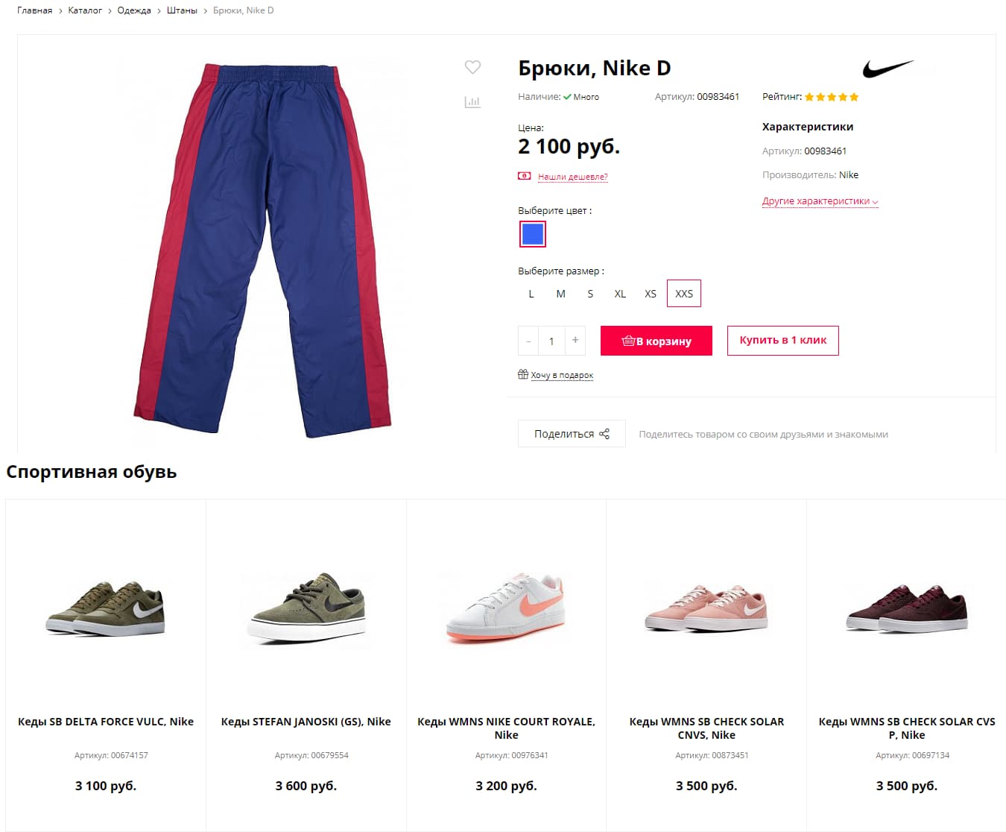The width and height of the screenshot is (1006, 832).
Task: Choose size XL
Action: (620, 294)
